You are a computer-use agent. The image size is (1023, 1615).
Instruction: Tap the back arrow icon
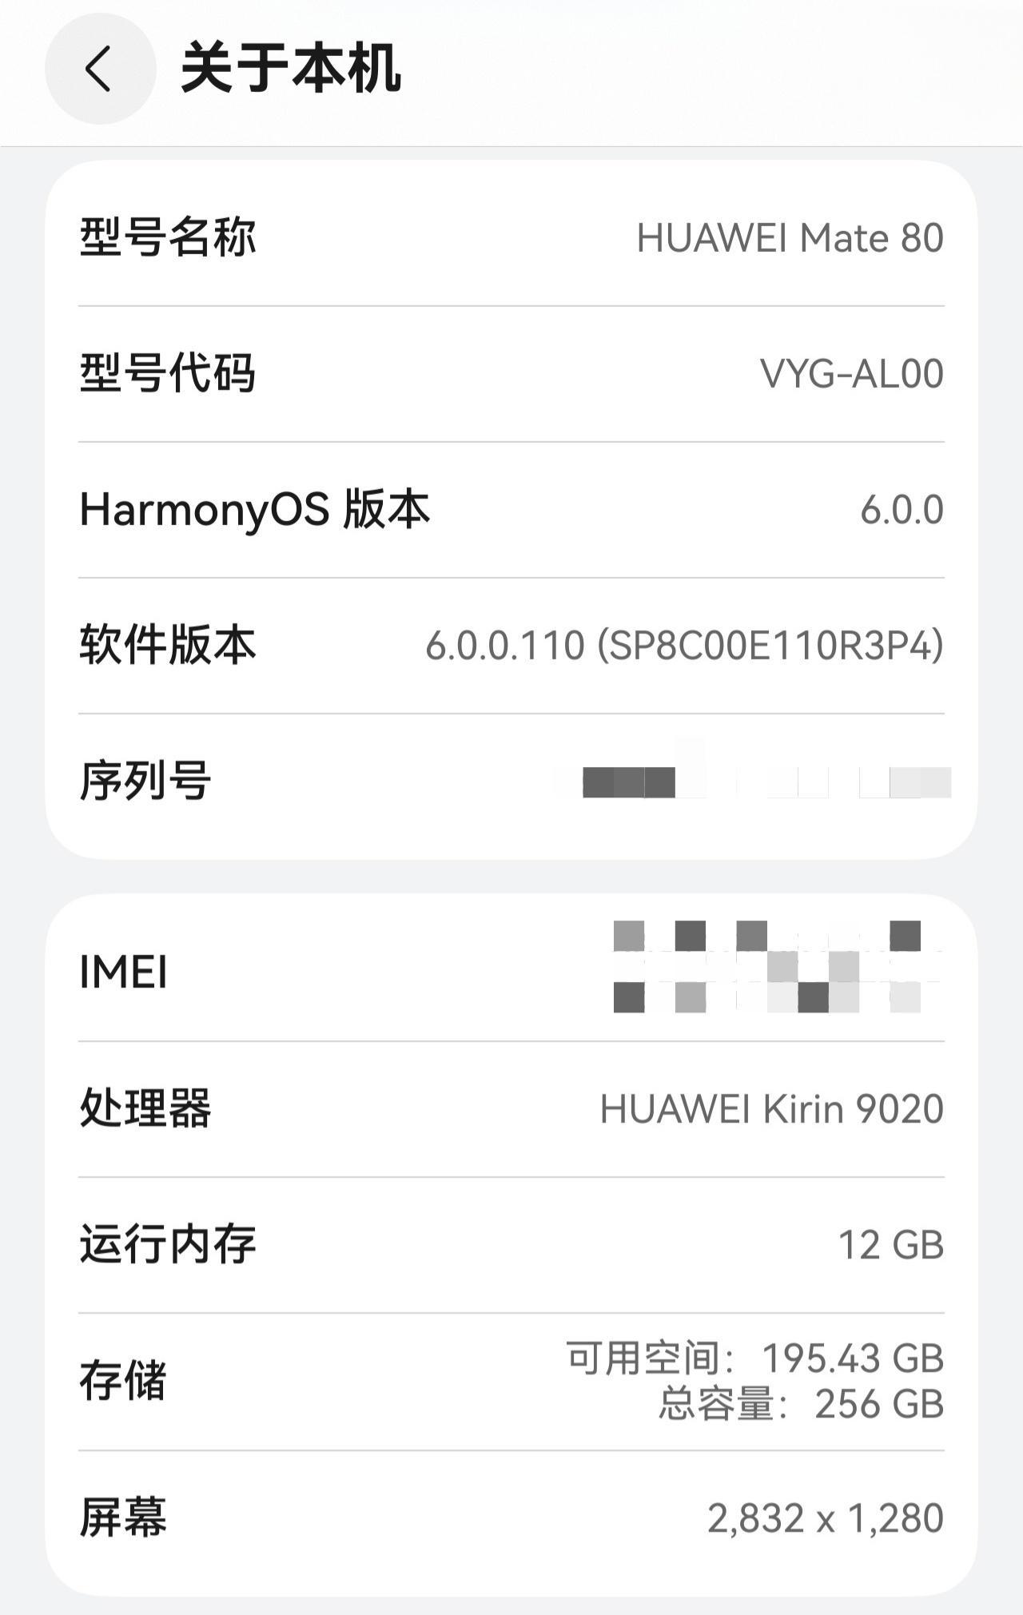pyautogui.click(x=99, y=69)
